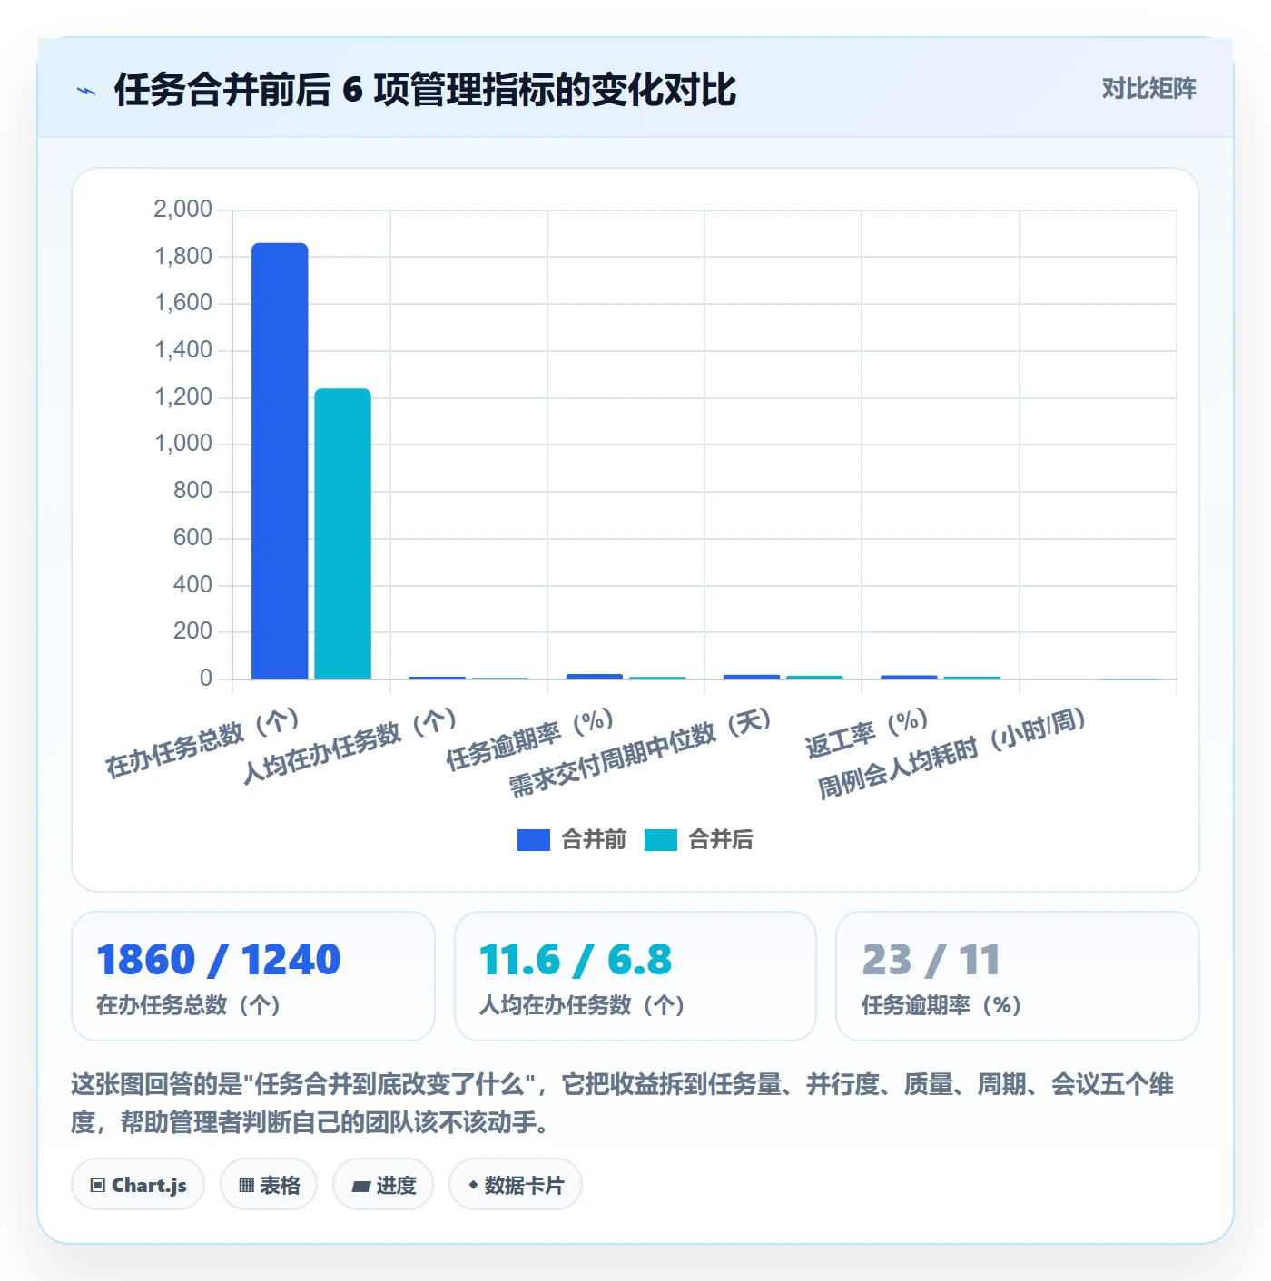Toggle the 合并后 legend color box
Screen dimensions: 1271x1281
coord(661,840)
